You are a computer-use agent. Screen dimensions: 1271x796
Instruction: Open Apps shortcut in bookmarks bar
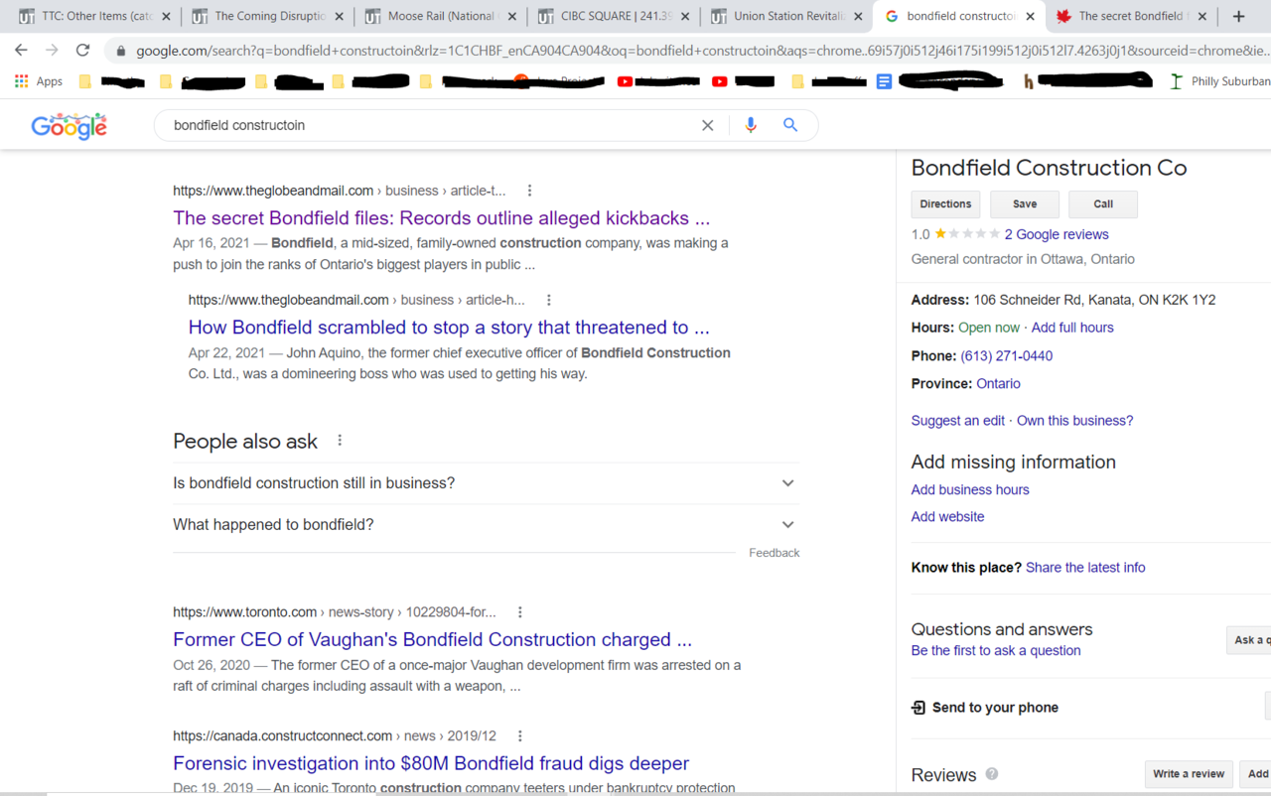[x=39, y=81]
